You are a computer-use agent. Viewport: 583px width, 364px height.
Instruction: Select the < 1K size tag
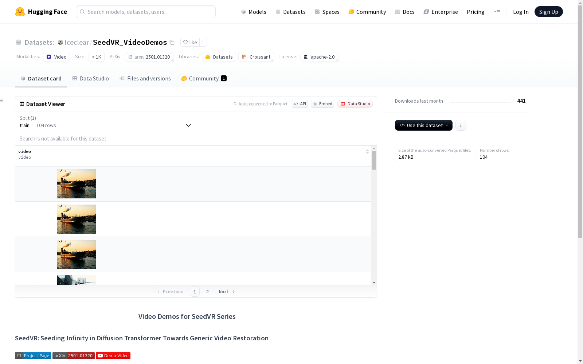point(97,57)
